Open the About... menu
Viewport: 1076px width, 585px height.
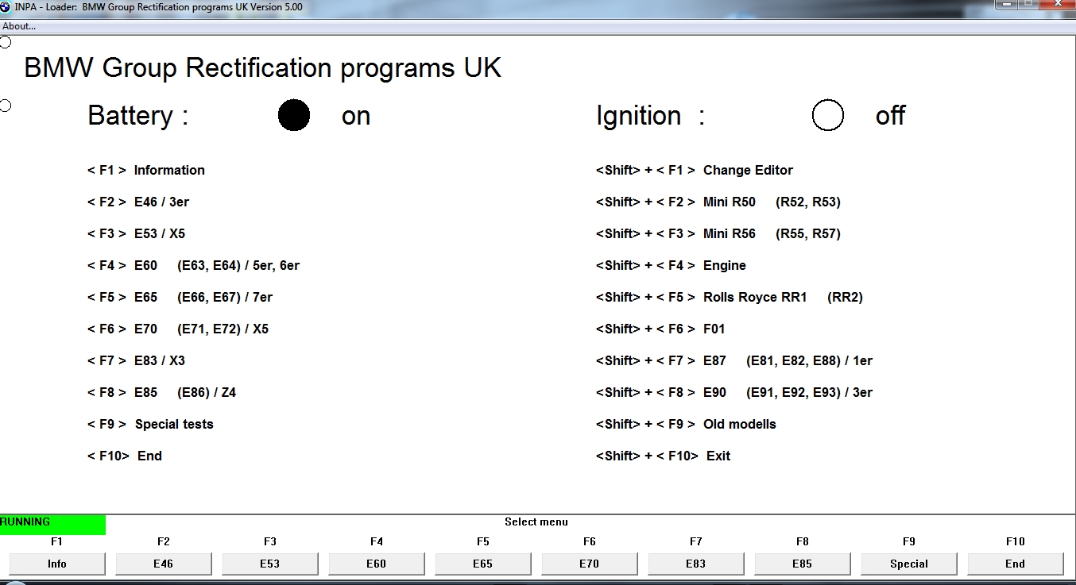click(19, 26)
